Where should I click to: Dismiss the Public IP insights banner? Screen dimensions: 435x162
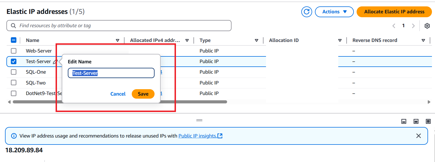pos(419,136)
